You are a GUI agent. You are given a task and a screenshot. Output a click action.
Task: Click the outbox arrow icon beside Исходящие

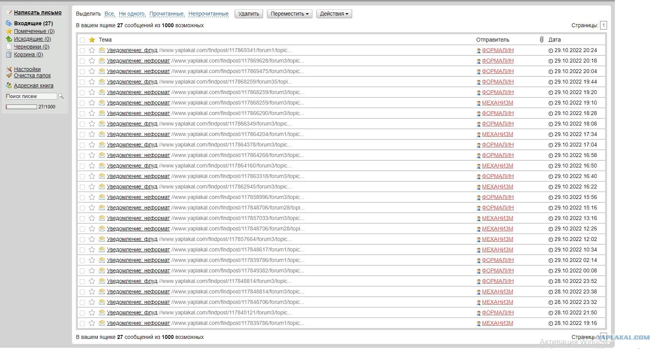tap(9, 39)
